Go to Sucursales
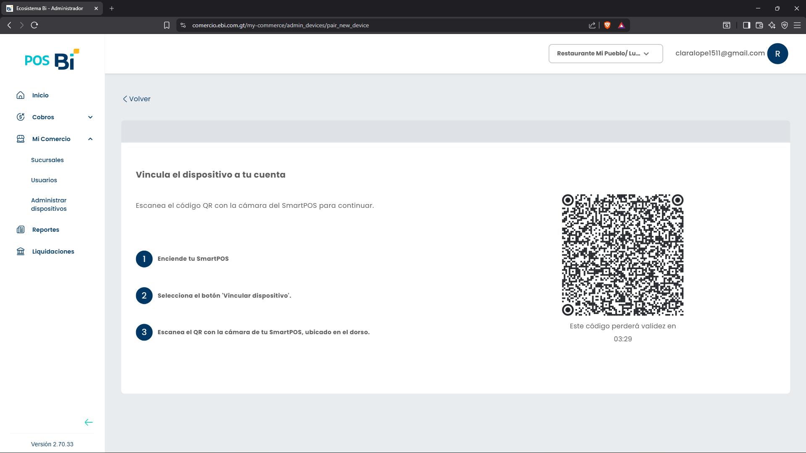The height and width of the screenshot is (453, 806). click(x=47, y=160)
